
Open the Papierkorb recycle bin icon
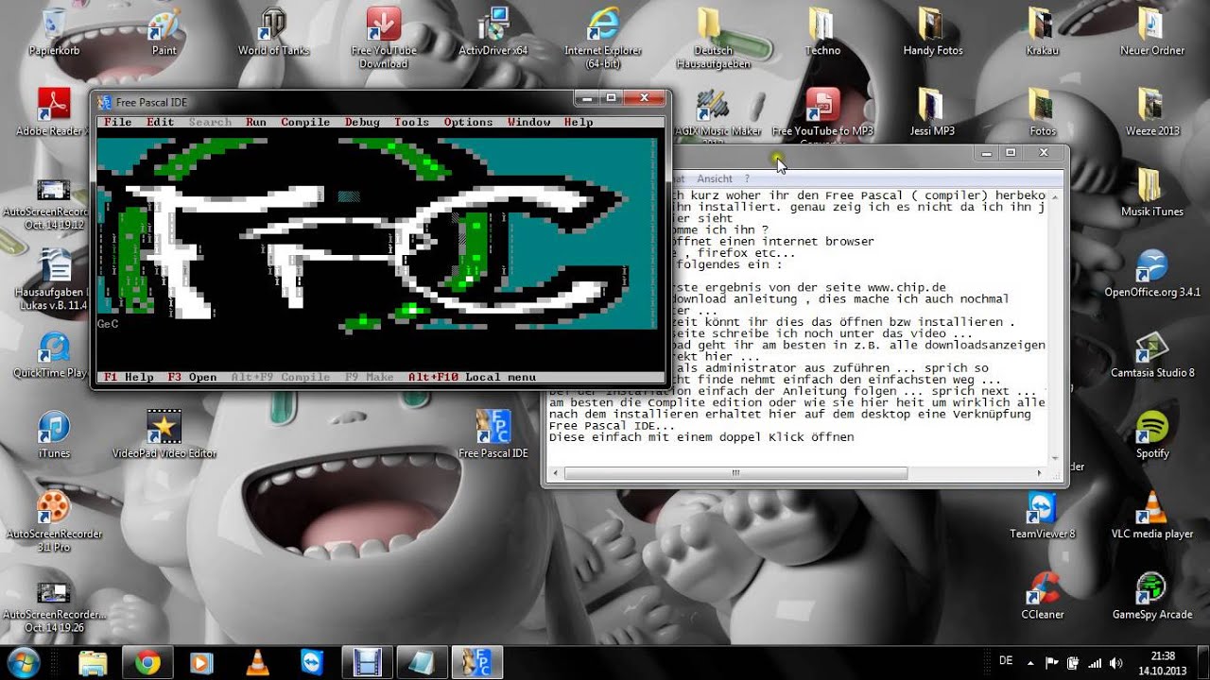coord(54,31)
